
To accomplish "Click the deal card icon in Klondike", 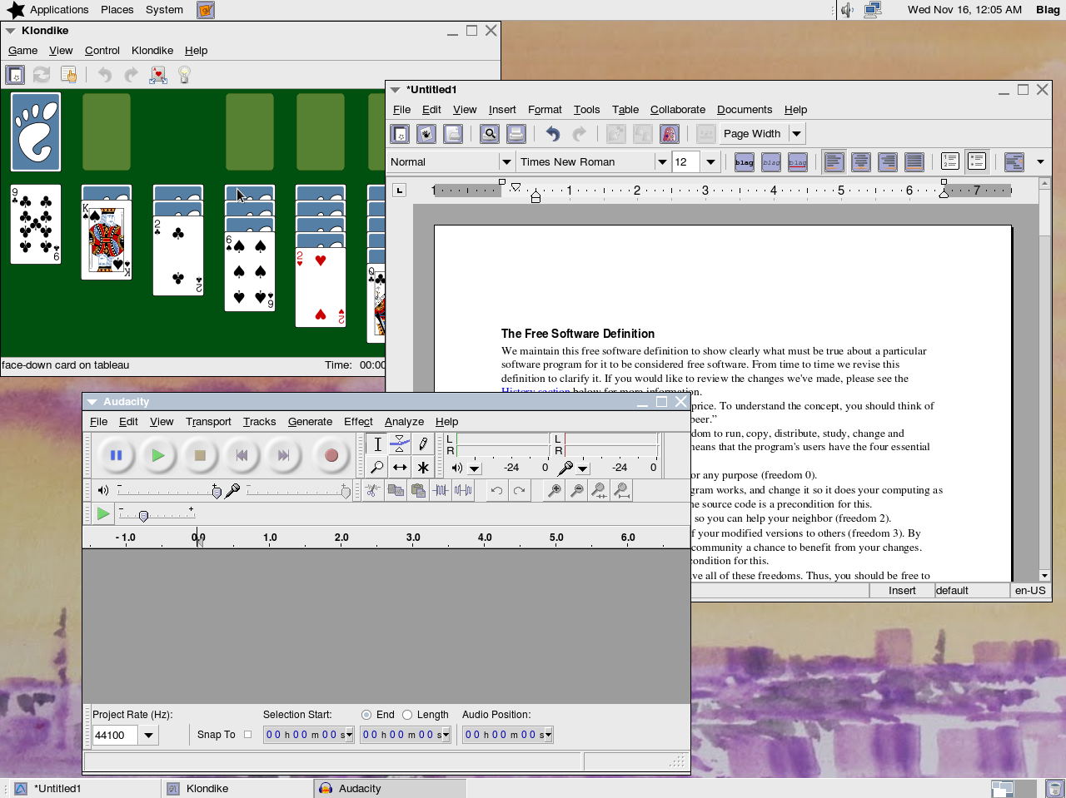I will (x=158, y=75).
